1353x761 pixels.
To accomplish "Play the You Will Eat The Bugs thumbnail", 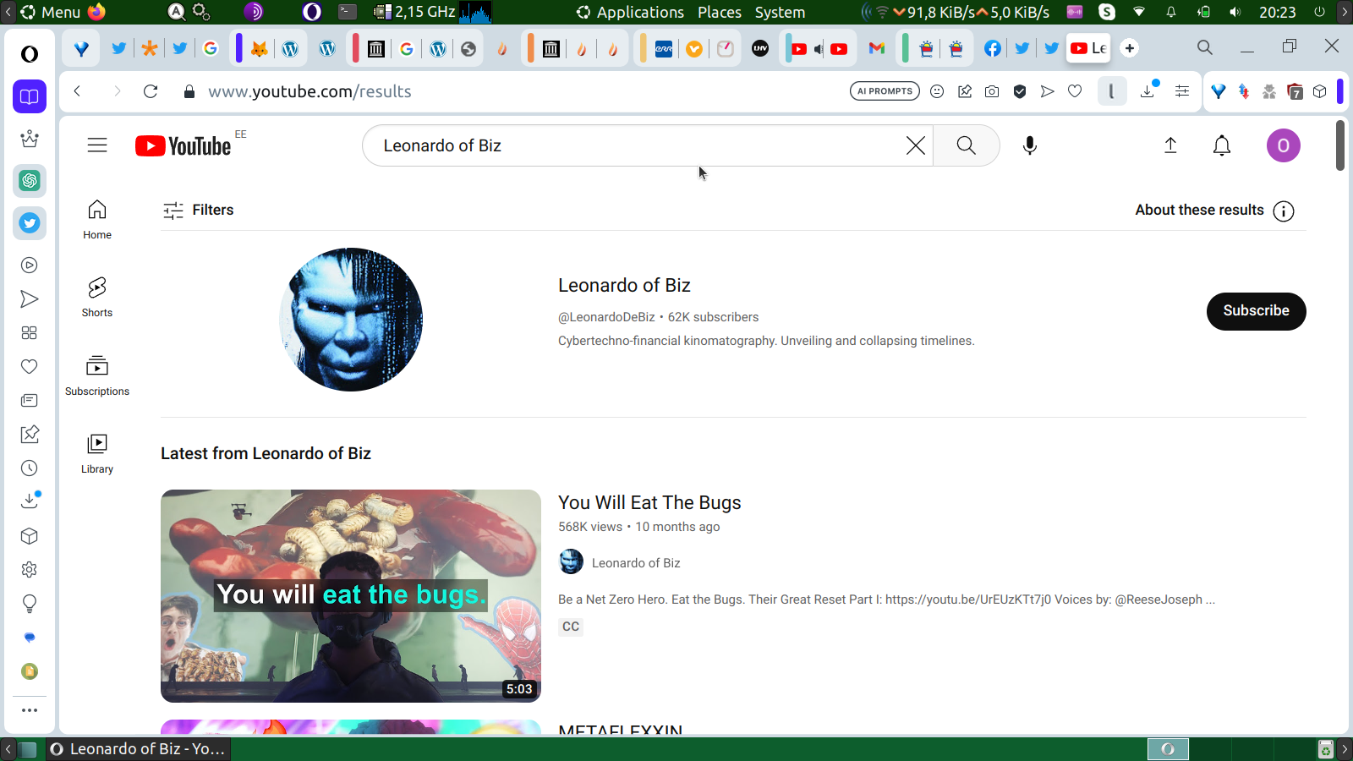I will tap(351, 596).
